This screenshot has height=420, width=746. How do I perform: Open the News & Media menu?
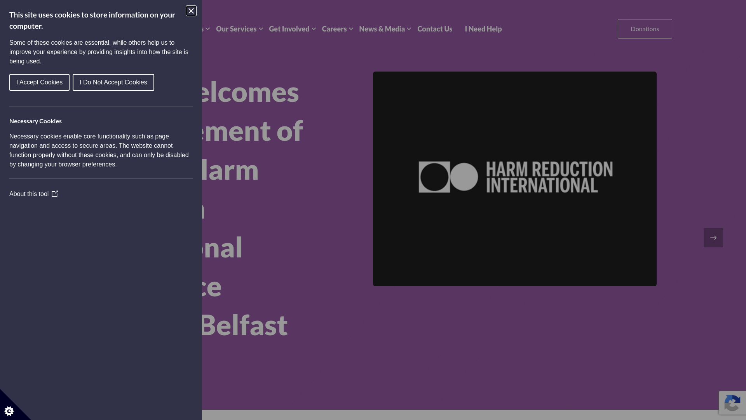382,29
